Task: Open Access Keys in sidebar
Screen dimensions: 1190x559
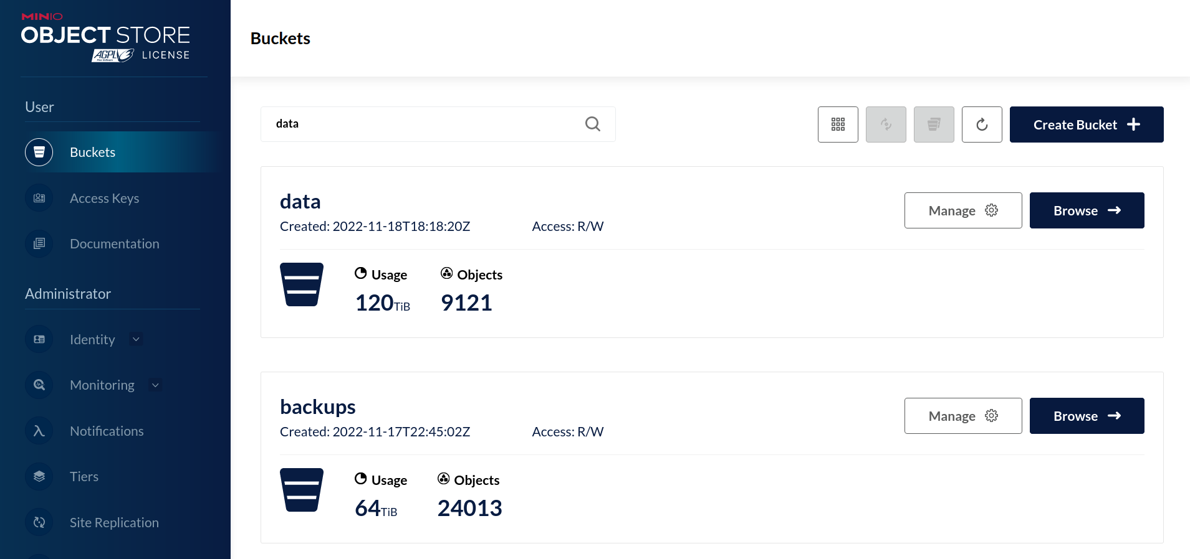Action: click(x=104, y=198)
